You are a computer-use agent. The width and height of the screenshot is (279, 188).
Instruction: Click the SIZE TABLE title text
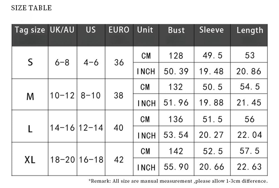32,8
